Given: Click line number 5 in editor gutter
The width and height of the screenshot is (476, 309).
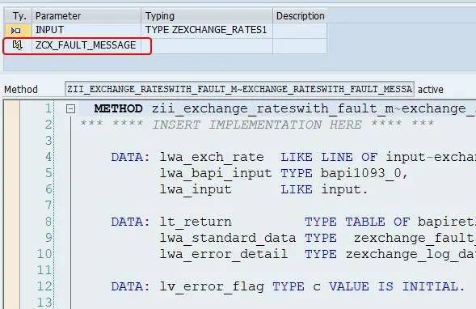Looking at the screenshot, I should tap(48, 173).
